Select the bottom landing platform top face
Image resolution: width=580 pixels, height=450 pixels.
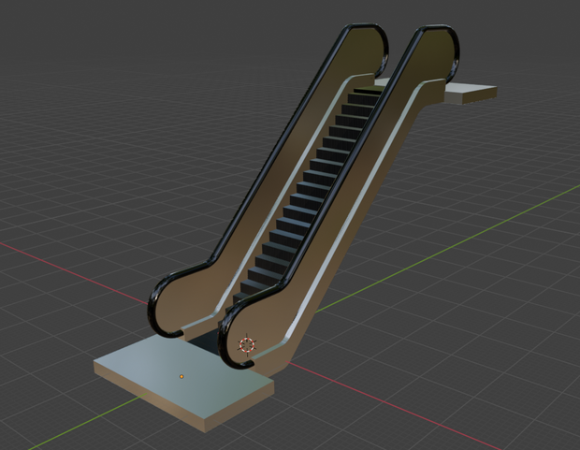point(185,374)
